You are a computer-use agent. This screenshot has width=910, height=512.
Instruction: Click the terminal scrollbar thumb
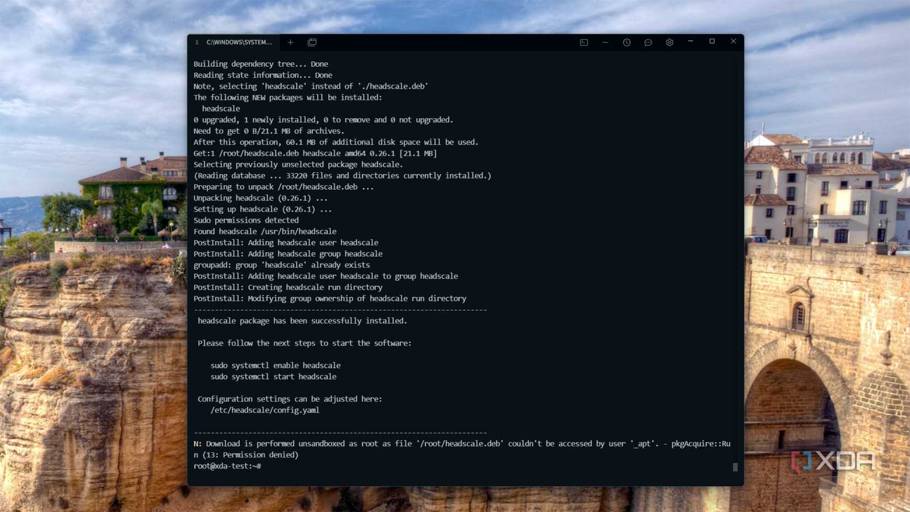(x=735, y=467)
